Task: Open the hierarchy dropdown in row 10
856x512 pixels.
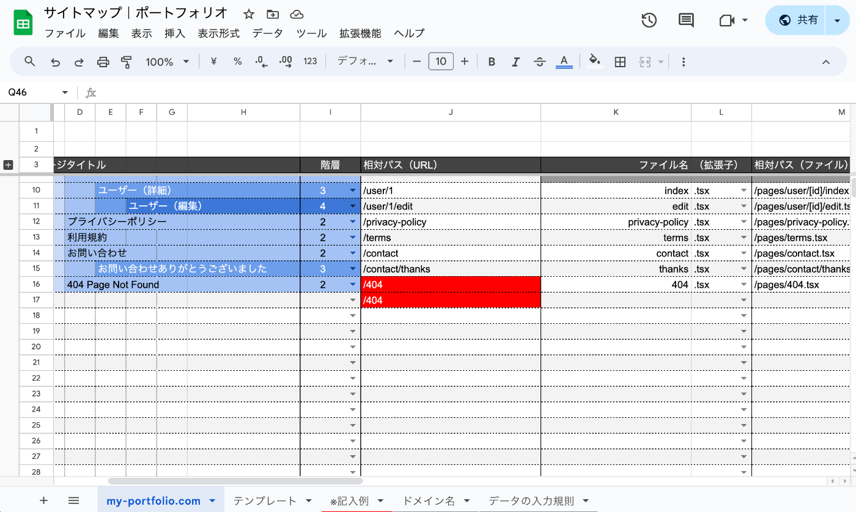Action: pos(353,191)
